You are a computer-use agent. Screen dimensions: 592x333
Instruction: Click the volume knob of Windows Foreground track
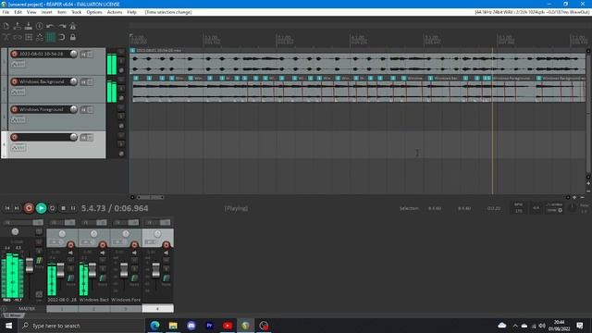[x=74, y=109]
